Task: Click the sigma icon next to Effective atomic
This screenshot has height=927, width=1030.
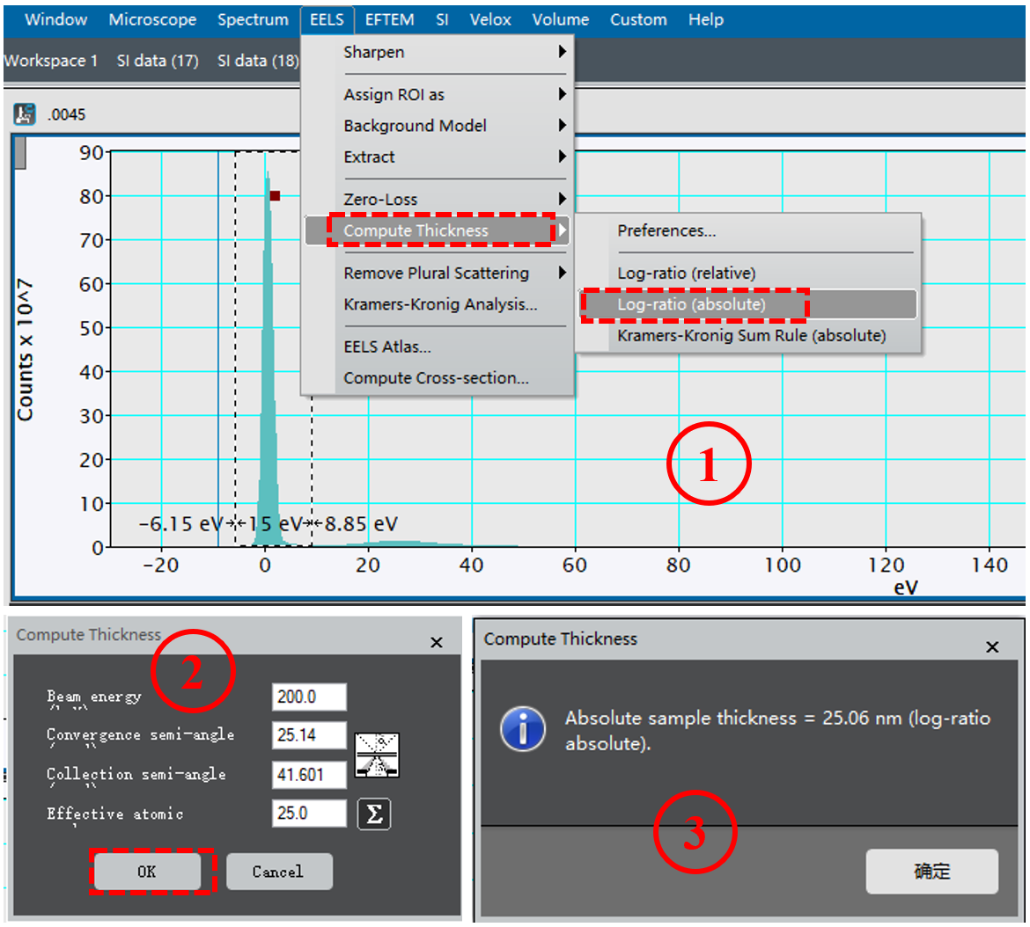Action: coord(374,814)
